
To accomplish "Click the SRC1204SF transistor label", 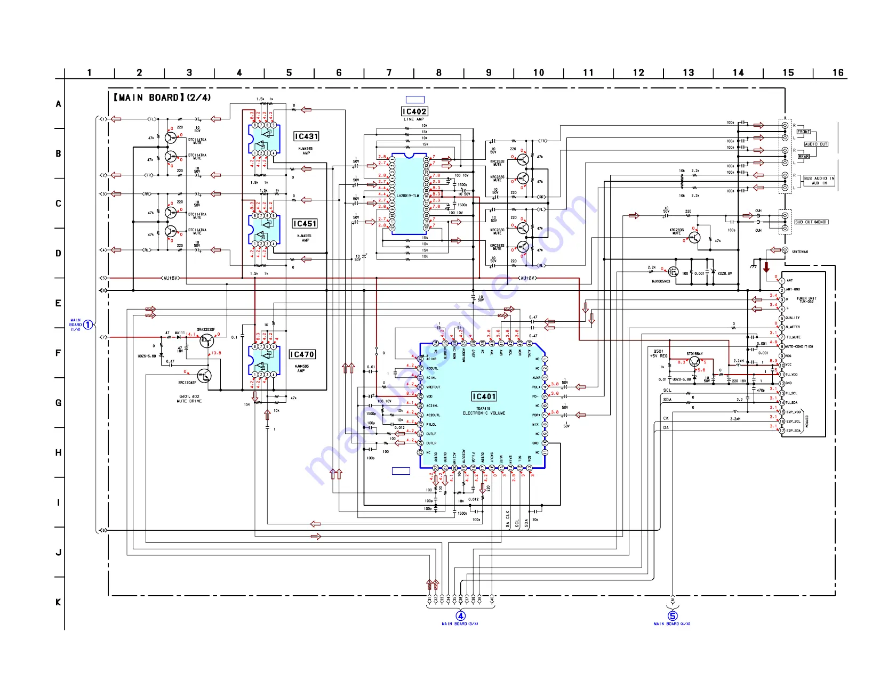I will (x=187, y=383).
